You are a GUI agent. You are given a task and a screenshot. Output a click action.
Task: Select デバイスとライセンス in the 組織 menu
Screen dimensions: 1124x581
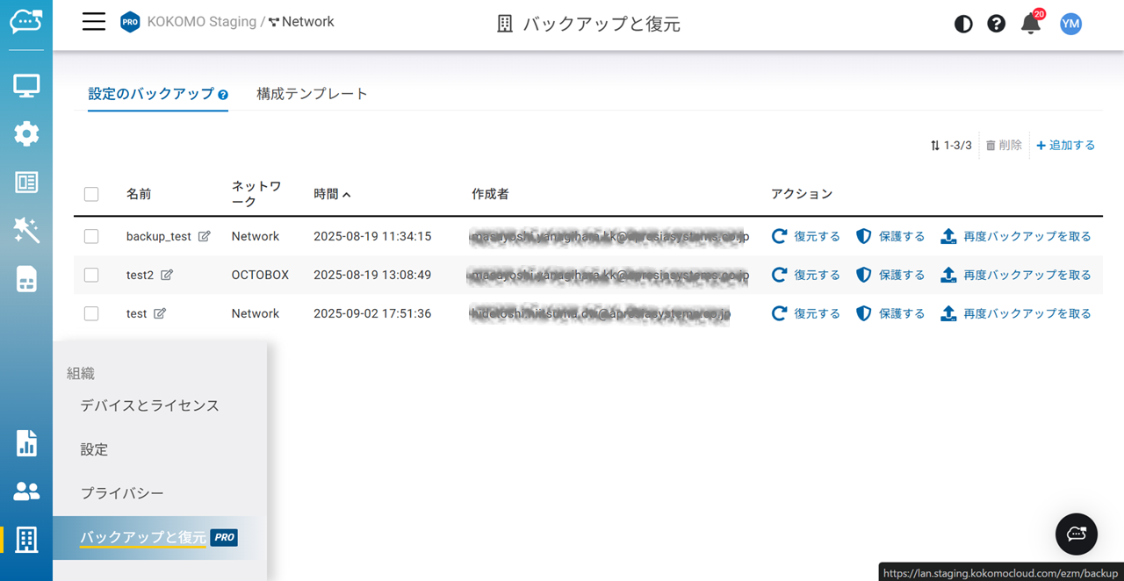(149, 405)
